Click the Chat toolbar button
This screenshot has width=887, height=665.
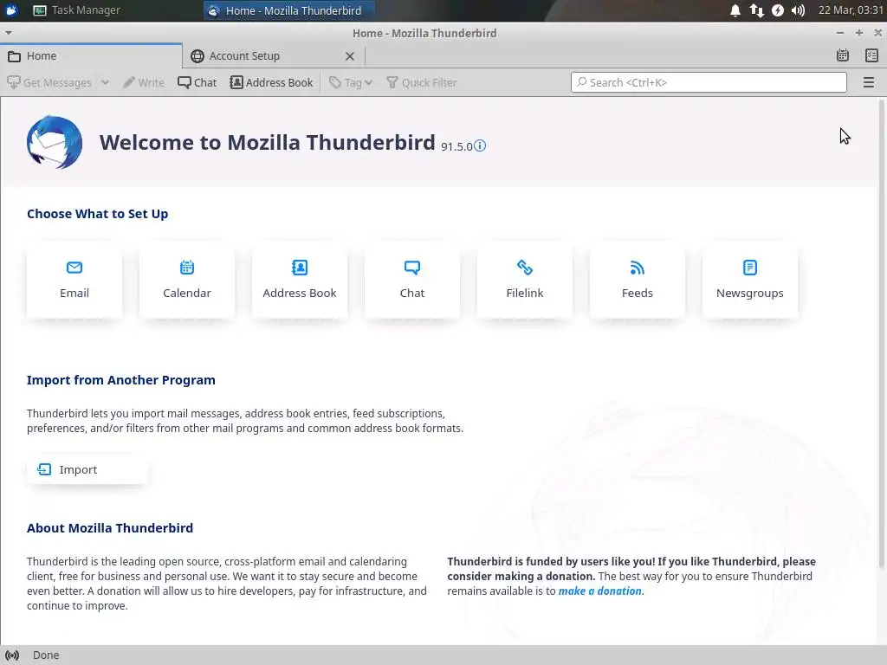pyautogui.click(x=197, y=82)
